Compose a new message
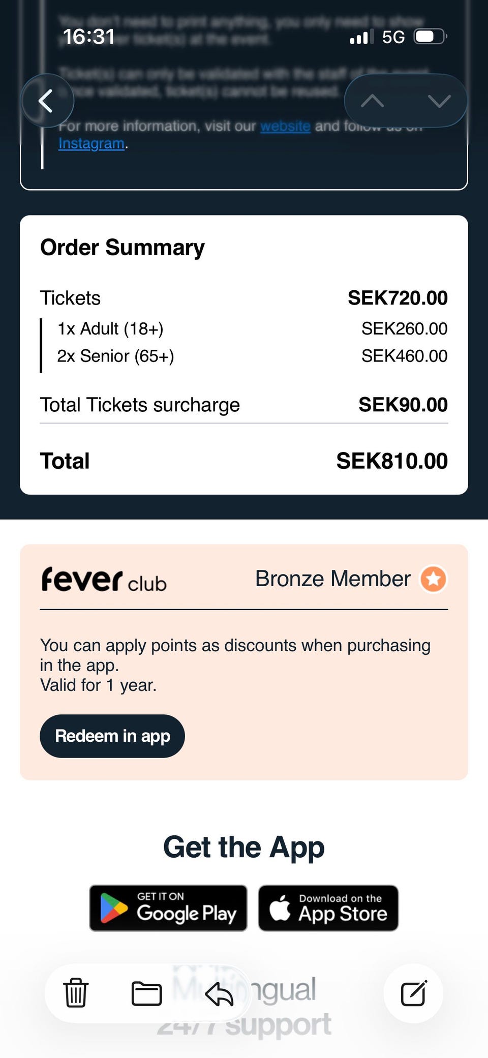Screen dimensions: 488x1058 click(413, 993)
